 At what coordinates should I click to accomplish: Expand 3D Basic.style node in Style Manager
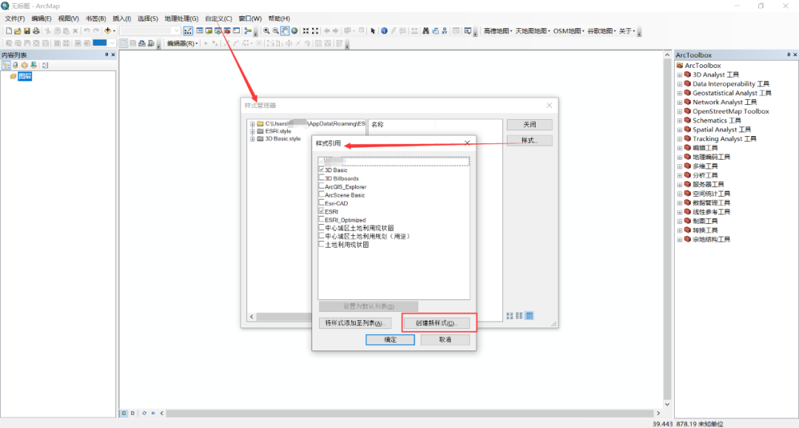tap(252, 139)
